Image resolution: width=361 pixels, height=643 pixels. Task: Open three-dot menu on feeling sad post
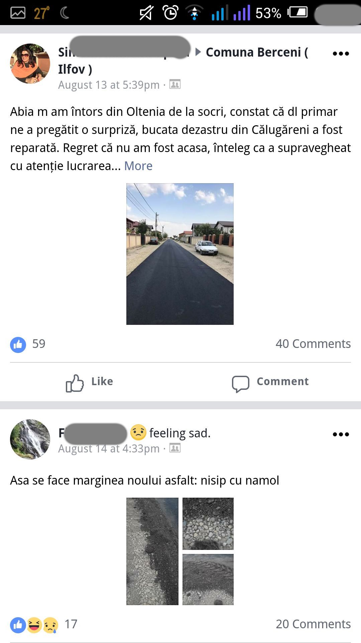click(x=341, y=434)
